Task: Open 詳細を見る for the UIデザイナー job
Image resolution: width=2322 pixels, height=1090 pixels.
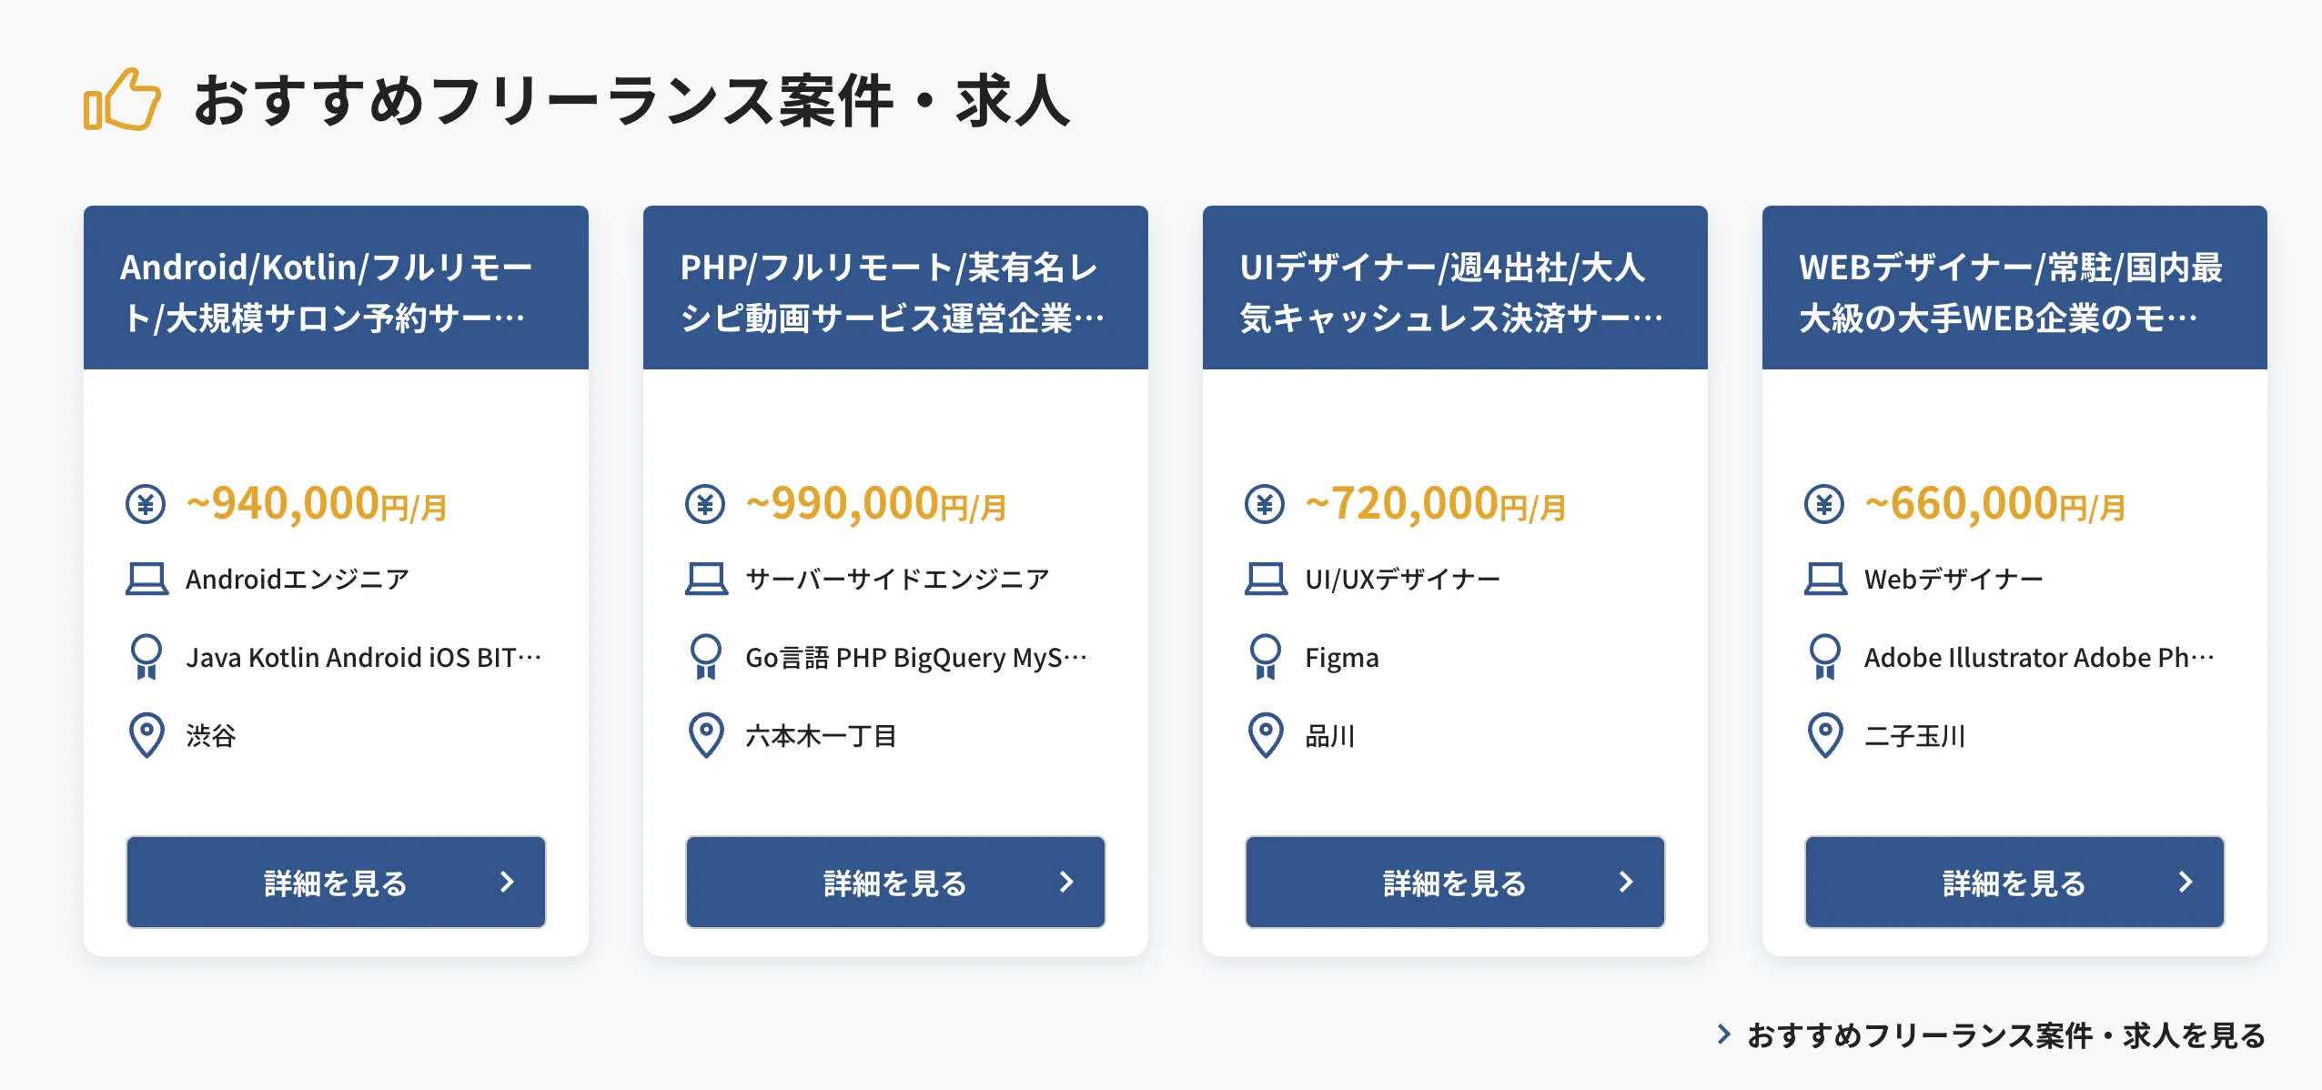Action: click(1455, 882)
